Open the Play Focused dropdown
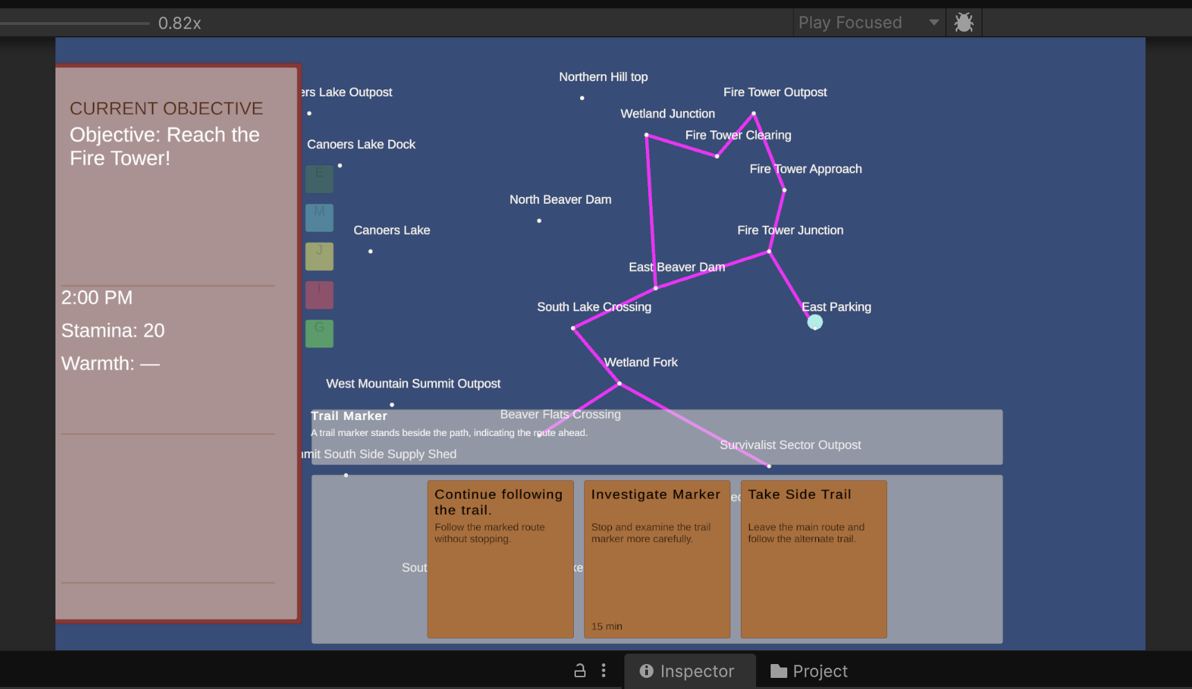 [x=869, y=23]
